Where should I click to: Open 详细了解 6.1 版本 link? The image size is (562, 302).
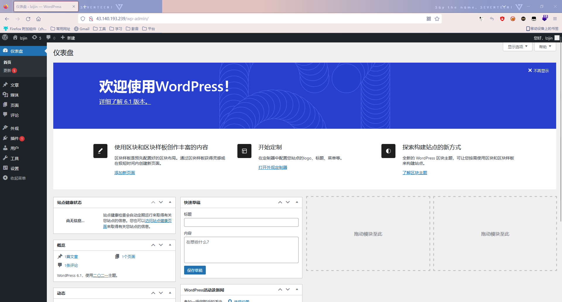(x=125, y=102)
